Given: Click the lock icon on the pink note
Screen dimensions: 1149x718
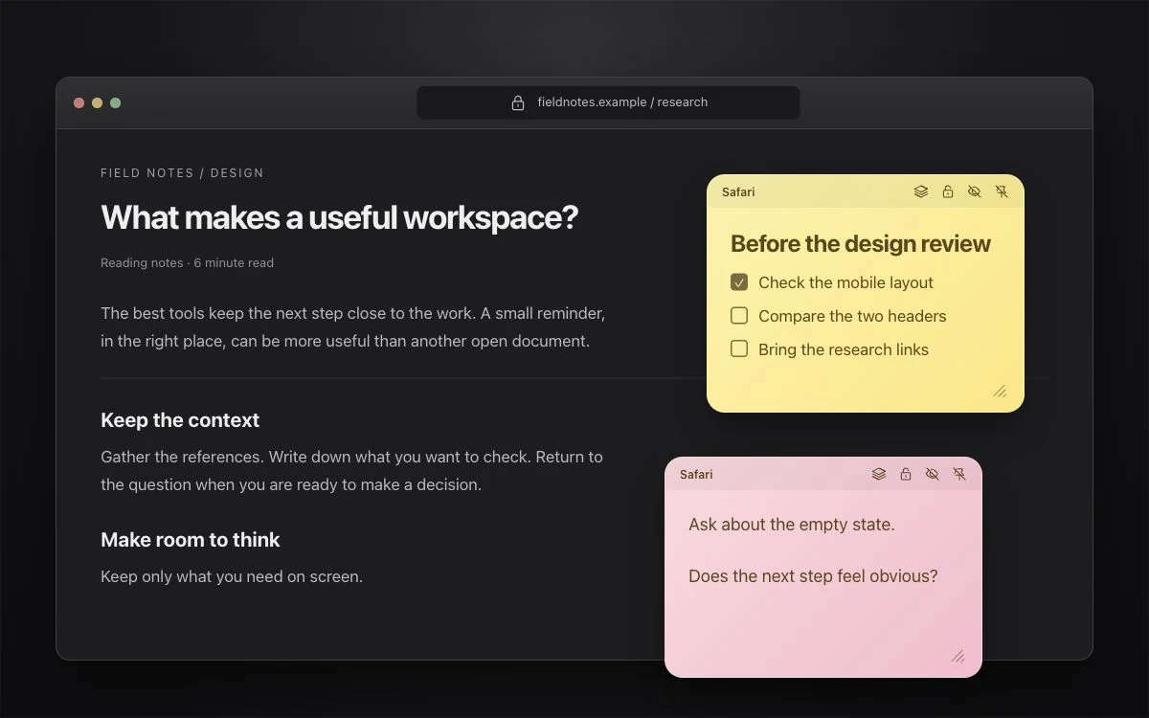Looking at the screenshot, I should point(906,474).
